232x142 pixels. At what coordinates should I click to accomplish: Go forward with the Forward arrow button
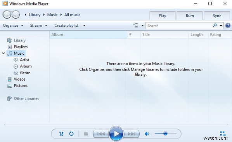coord(16,14)
